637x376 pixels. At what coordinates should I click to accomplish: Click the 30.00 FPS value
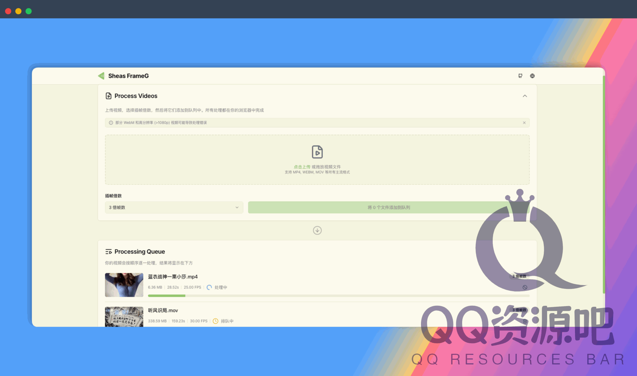coord(199,321)
